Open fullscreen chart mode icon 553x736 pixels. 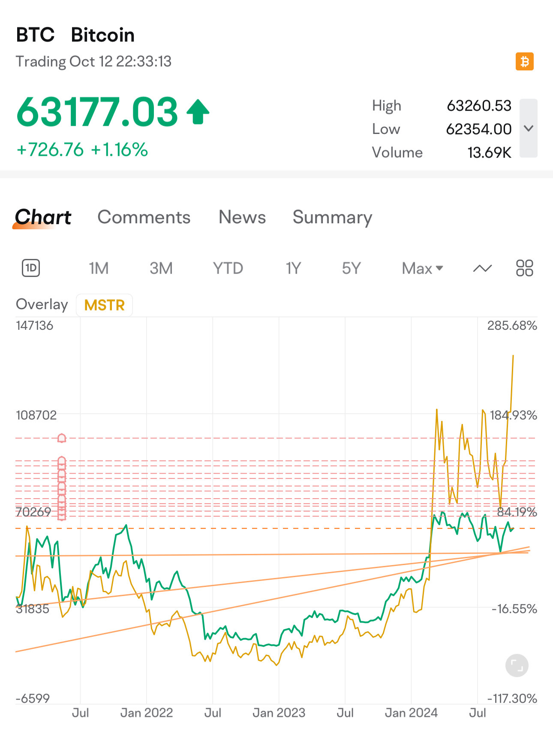tap(517, 666)
